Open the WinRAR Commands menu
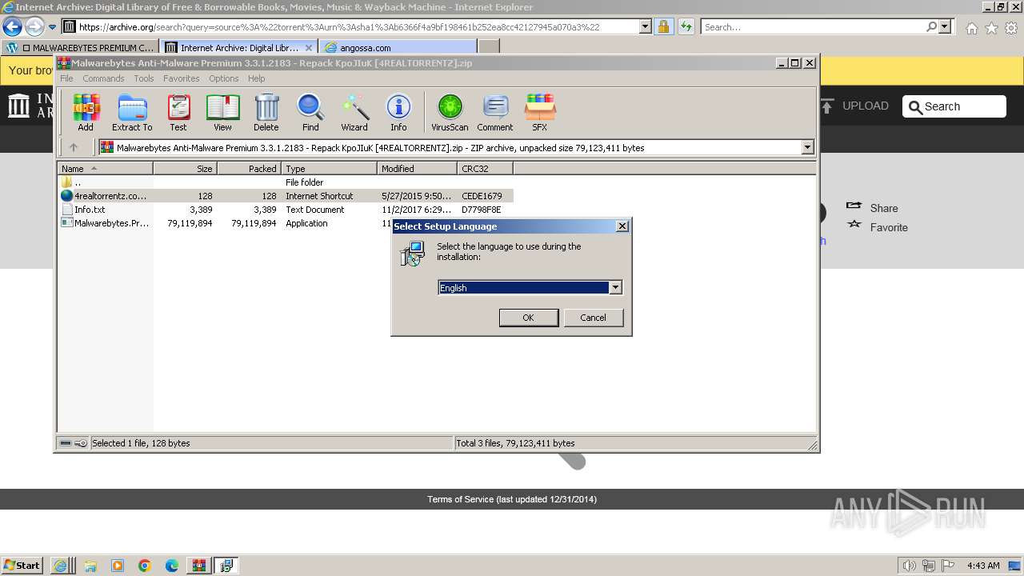The width and height of the screenshot is (1024, 576). click(103, 78)
